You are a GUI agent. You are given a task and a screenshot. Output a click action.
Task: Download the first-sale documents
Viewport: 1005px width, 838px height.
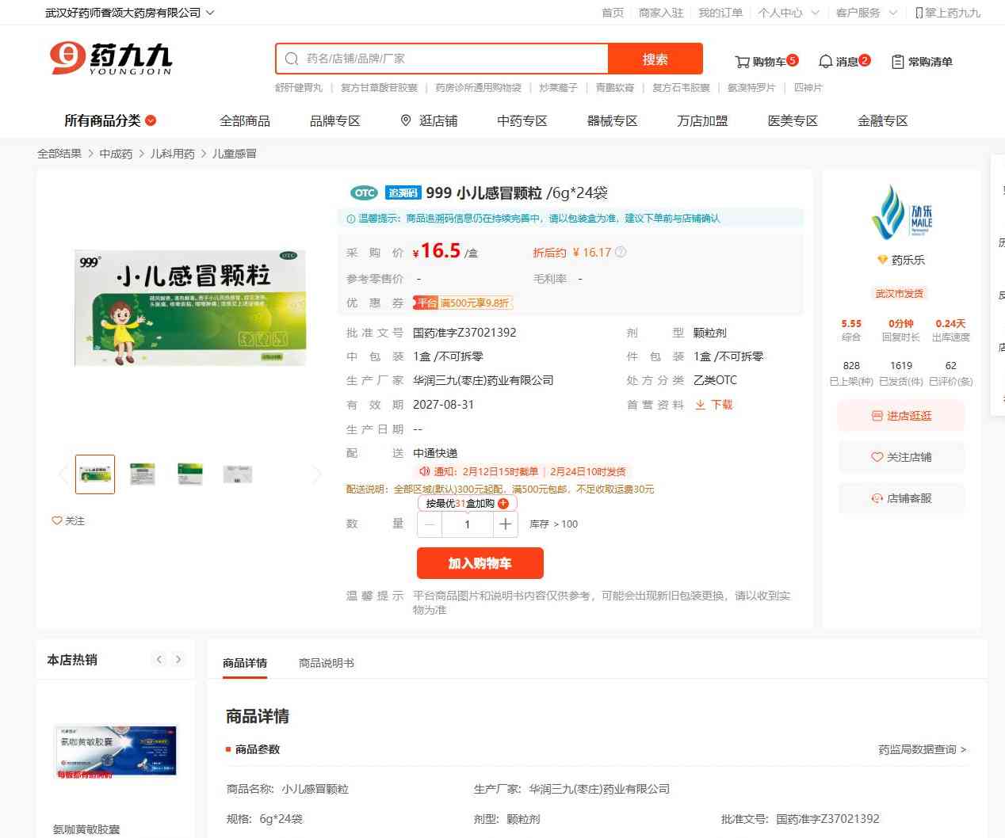(713, 405)
